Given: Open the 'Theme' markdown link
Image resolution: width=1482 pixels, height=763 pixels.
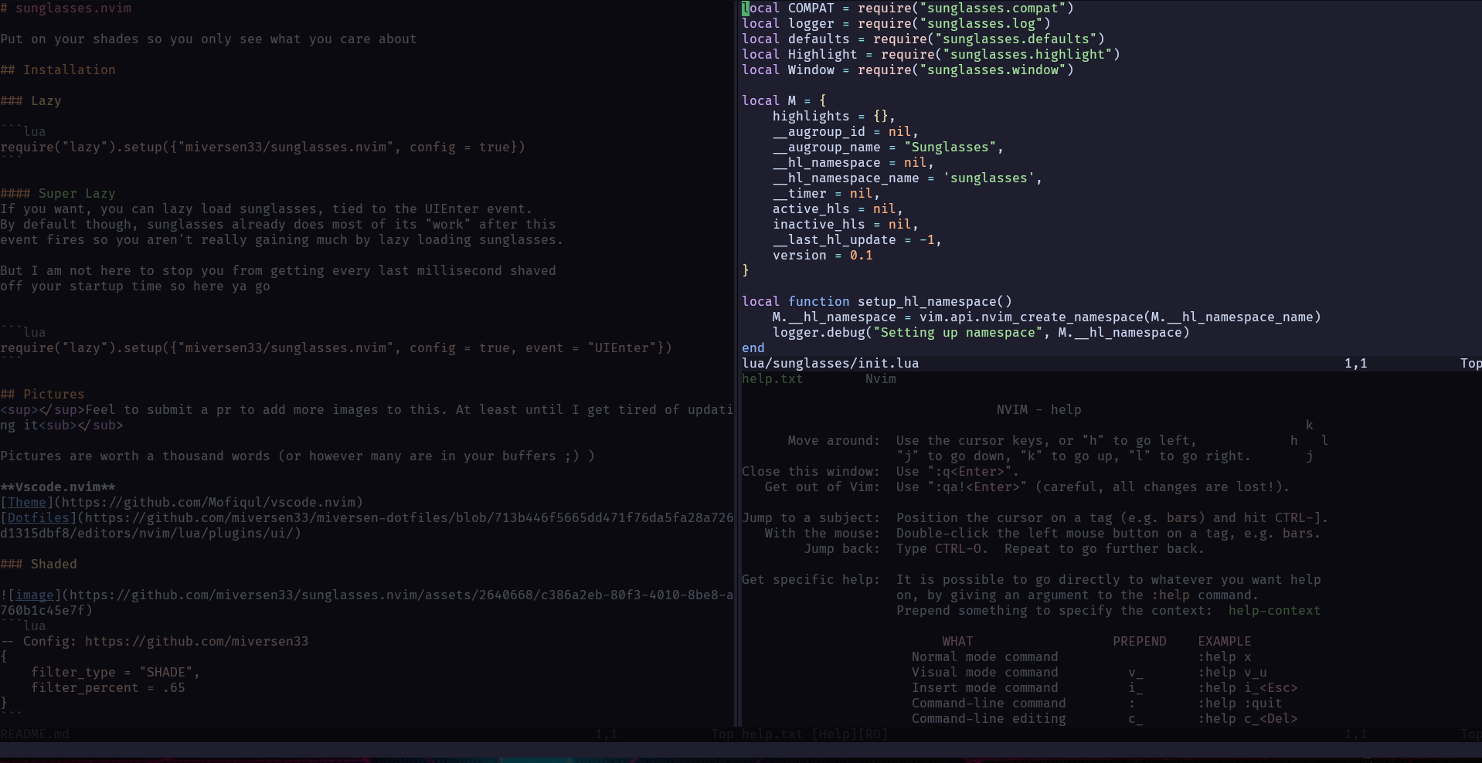Looking at the screenshot, I should coord(27,502).
